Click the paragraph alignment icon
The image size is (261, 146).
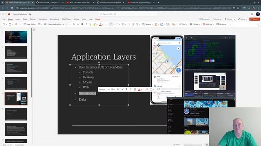[123, 24]
